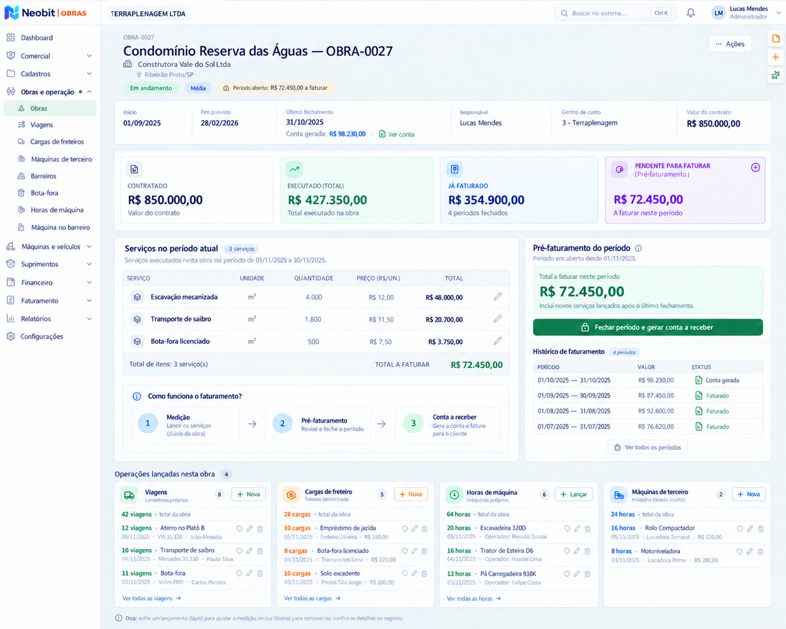Click Nova in the Viagens card
This screenshot has height=629, width=786.
(248, 494)
